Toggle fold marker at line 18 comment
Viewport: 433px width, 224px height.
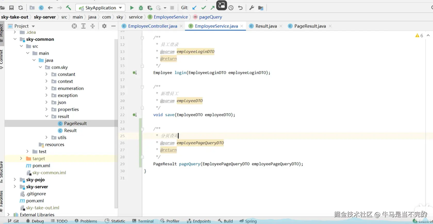coord(142,87)
